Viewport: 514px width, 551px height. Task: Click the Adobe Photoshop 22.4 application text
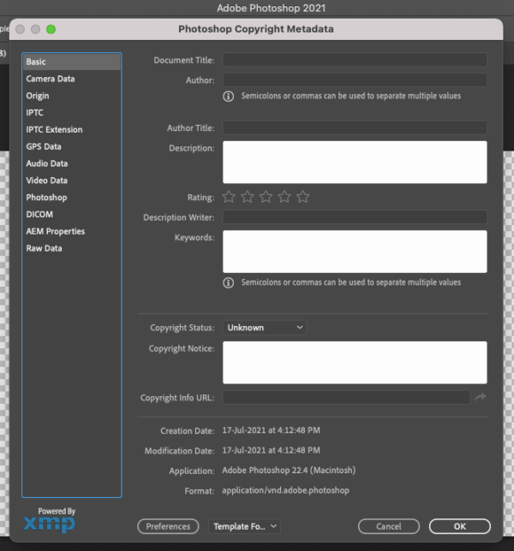pyautogui.click(x=289, y=471)
